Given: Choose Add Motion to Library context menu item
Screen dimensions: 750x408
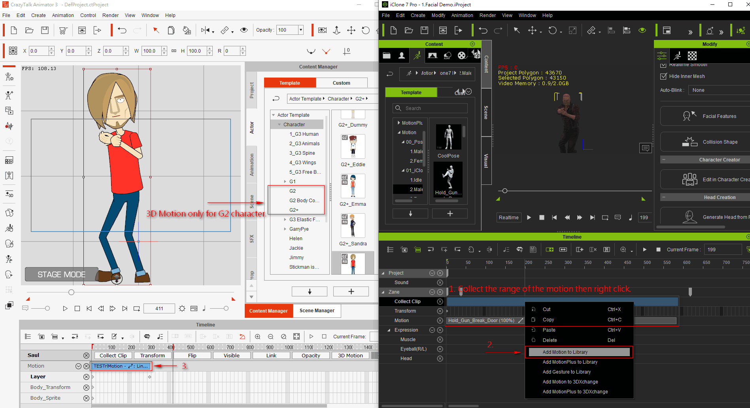Looking at the screenshot, I should 579,352.
